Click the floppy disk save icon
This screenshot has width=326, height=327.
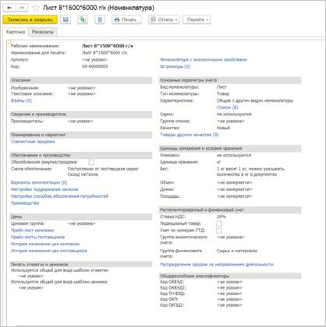[66, 19]
